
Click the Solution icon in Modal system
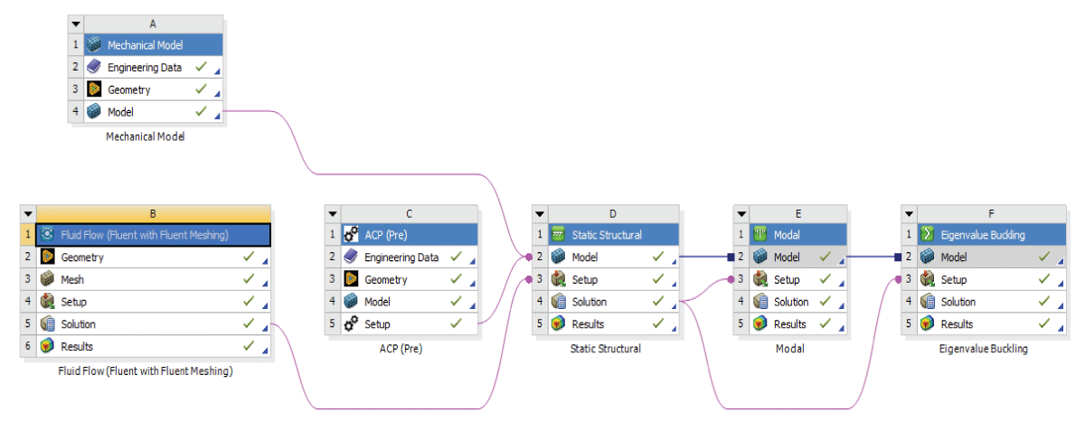[x=759, y=302]
